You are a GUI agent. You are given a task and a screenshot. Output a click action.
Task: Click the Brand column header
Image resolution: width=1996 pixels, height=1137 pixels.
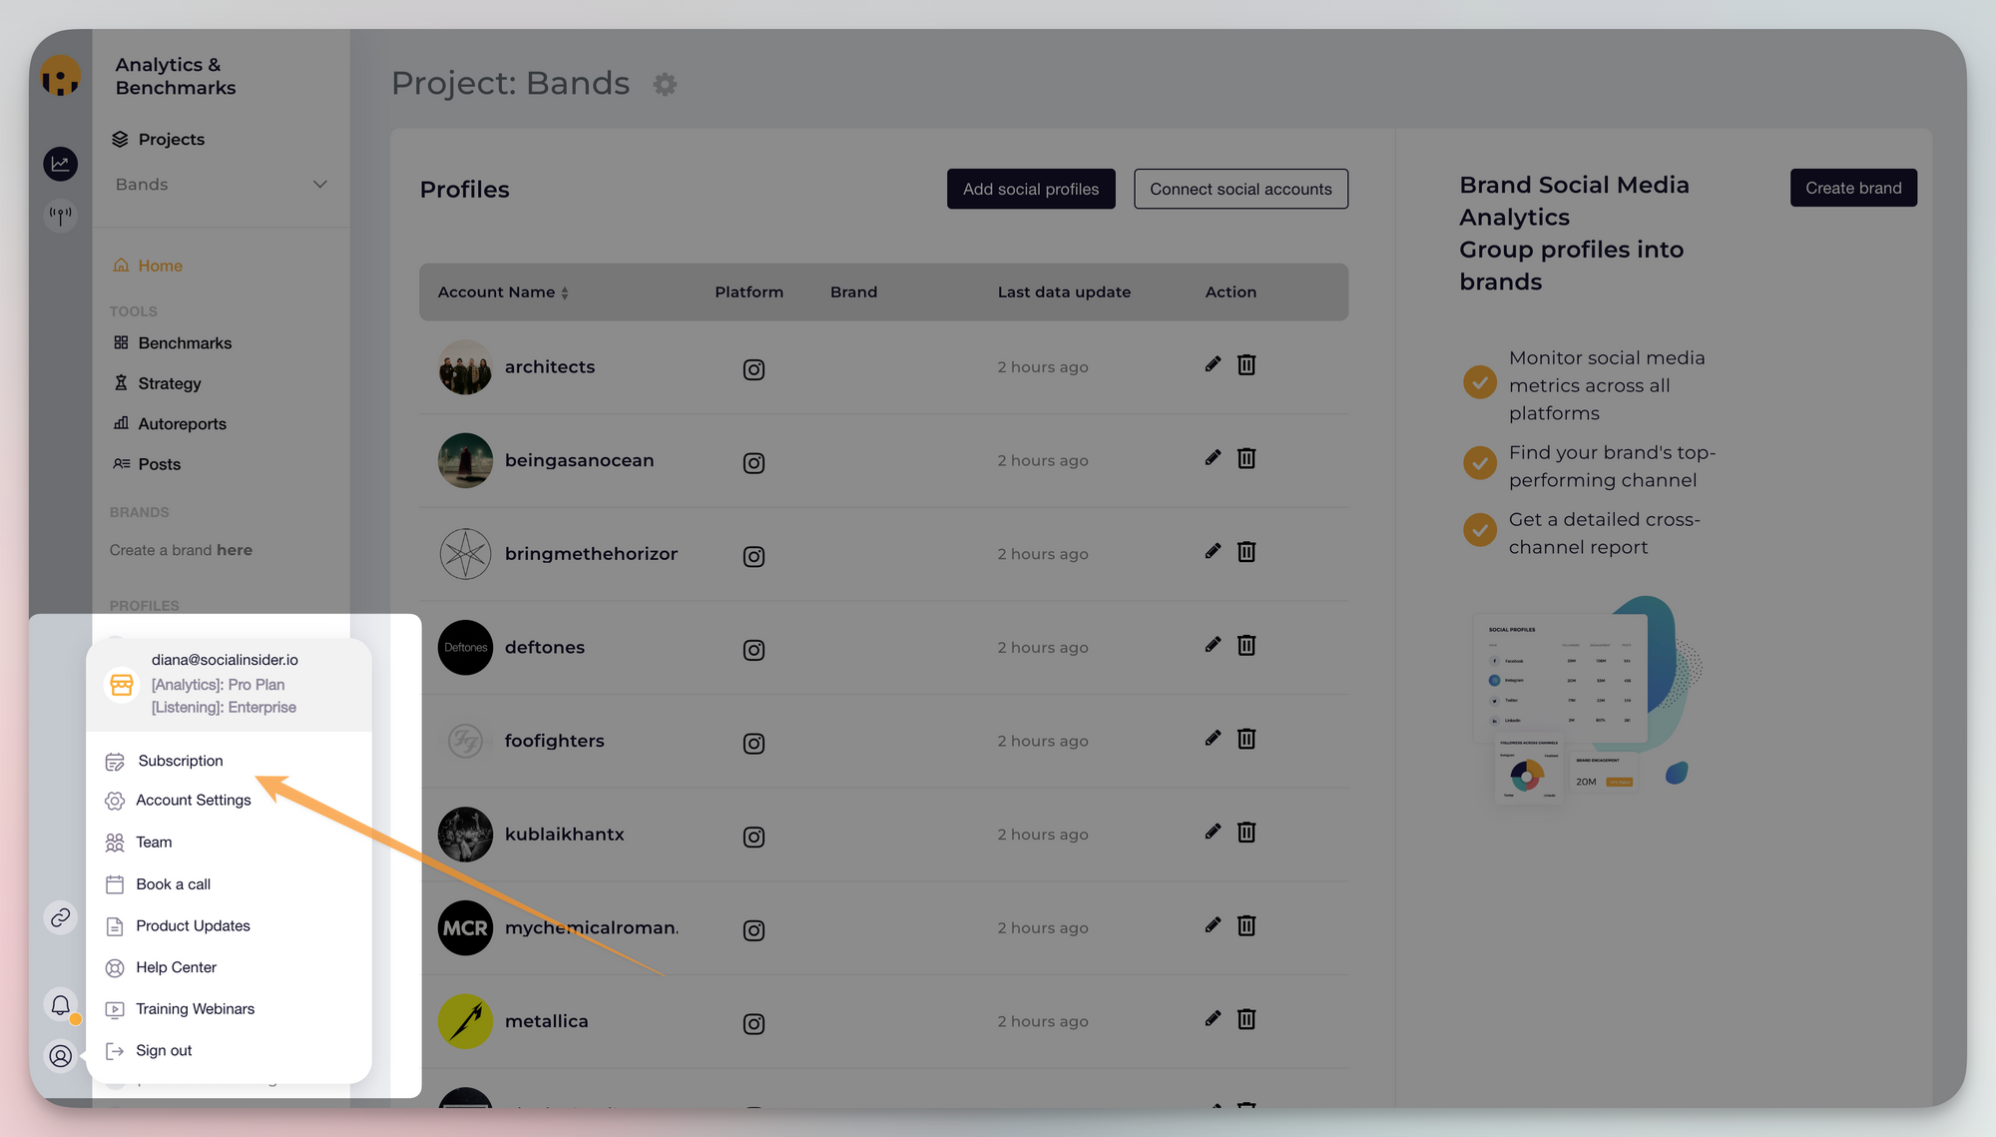pos(853,292)
